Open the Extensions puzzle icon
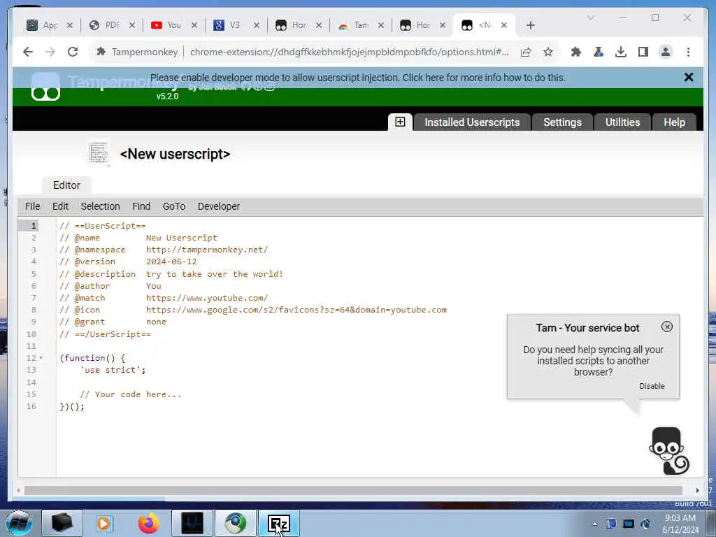The height and width of the screenshot is (537, 716). tap(576, 52)
